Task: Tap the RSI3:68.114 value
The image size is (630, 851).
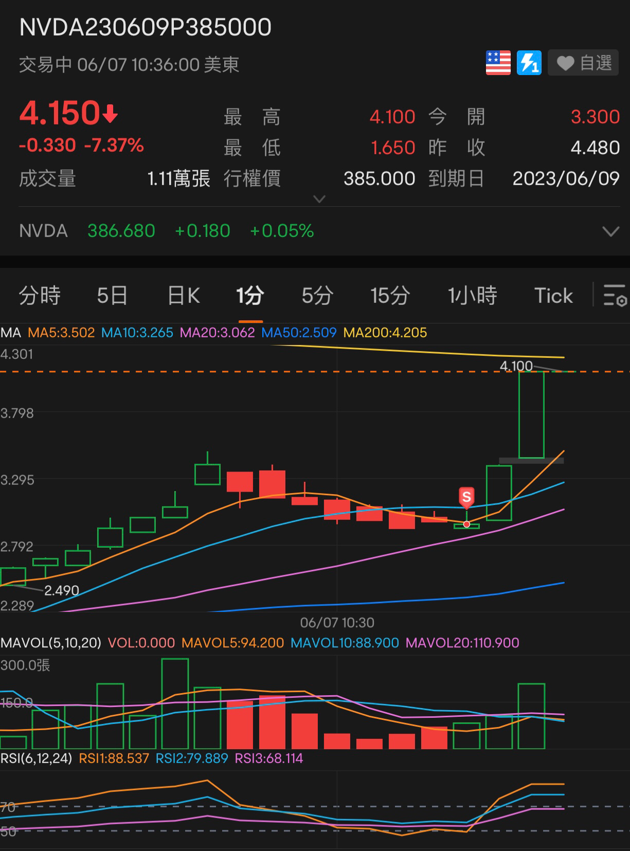Action: point(269,758)
